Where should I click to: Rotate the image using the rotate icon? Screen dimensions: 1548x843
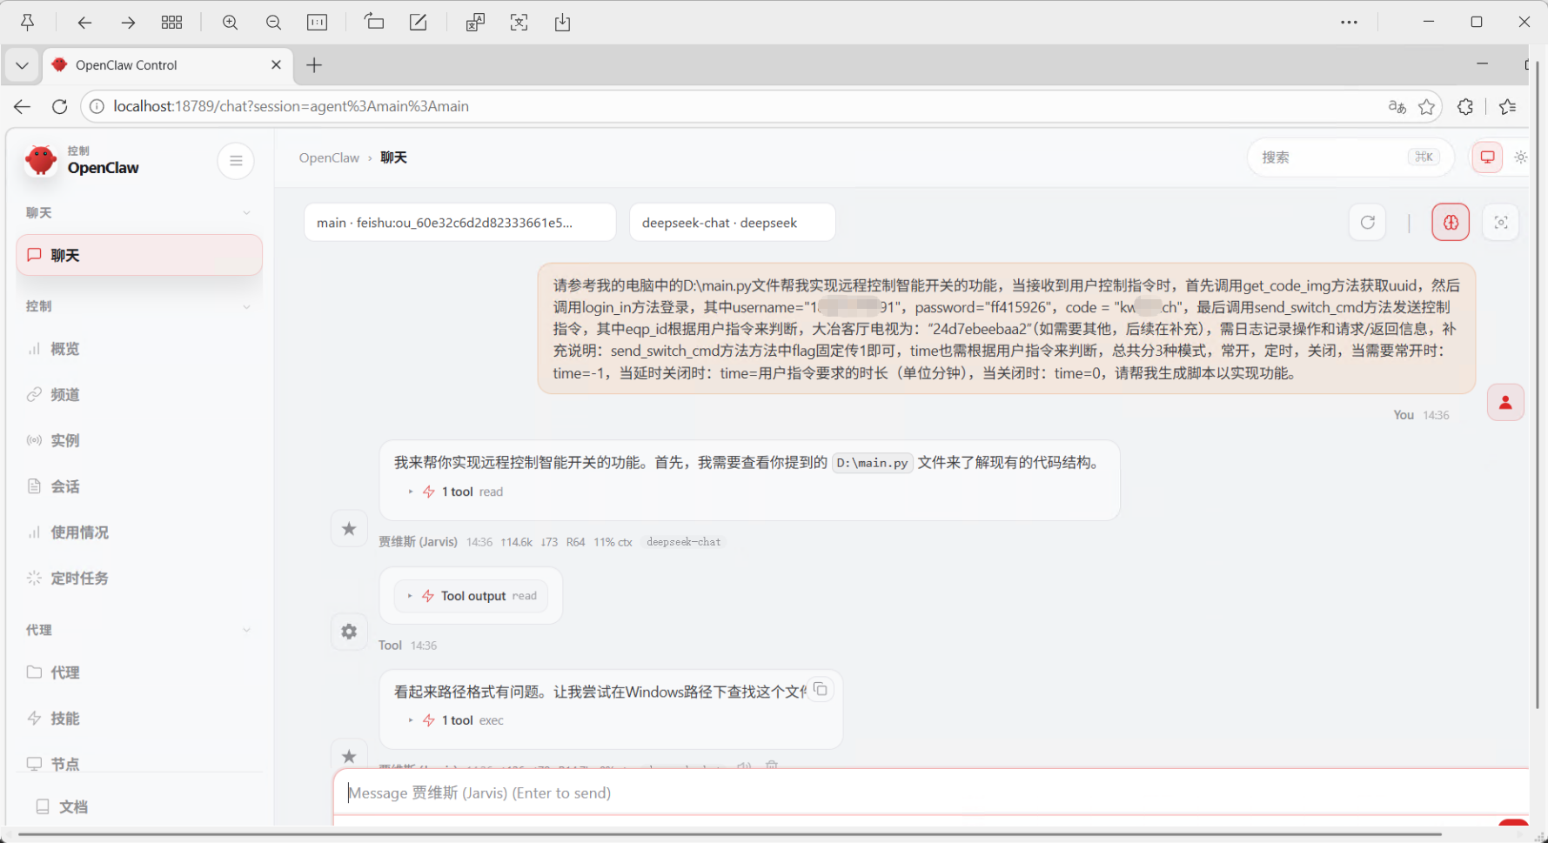(374, 23)
